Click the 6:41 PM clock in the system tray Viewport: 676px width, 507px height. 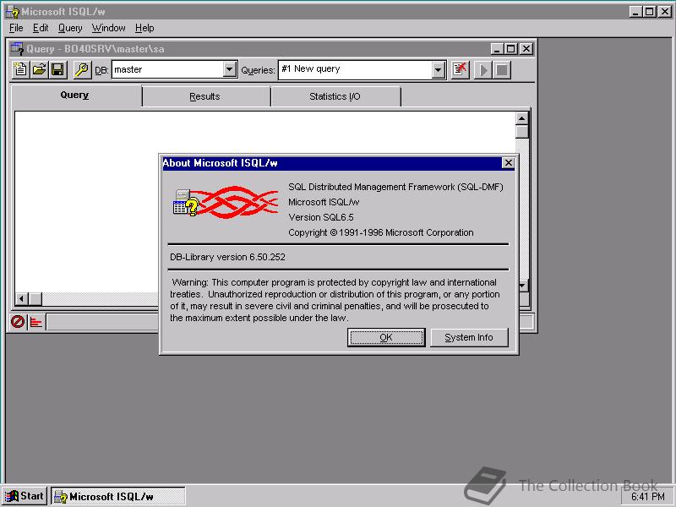648,497
